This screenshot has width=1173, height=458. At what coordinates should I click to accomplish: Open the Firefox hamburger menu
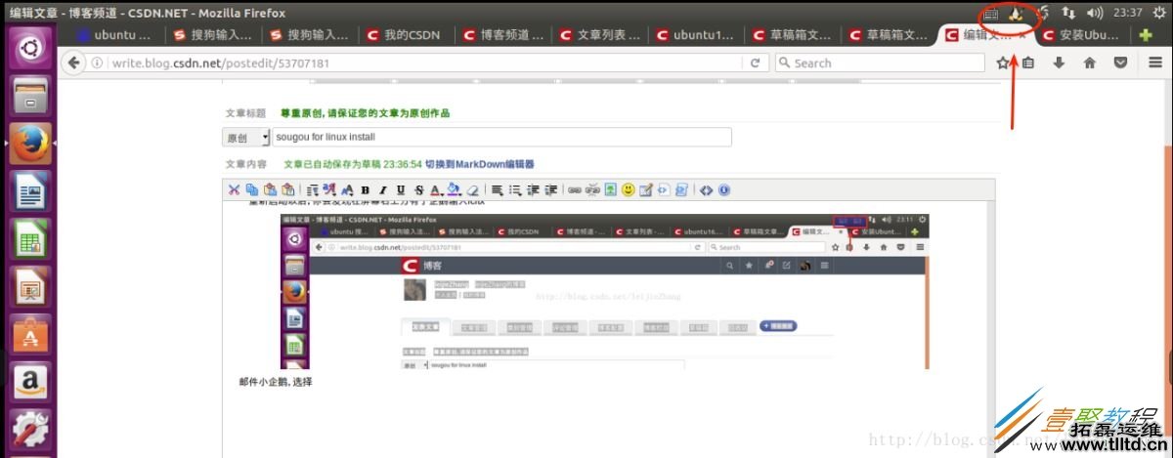click(1154, 62)
